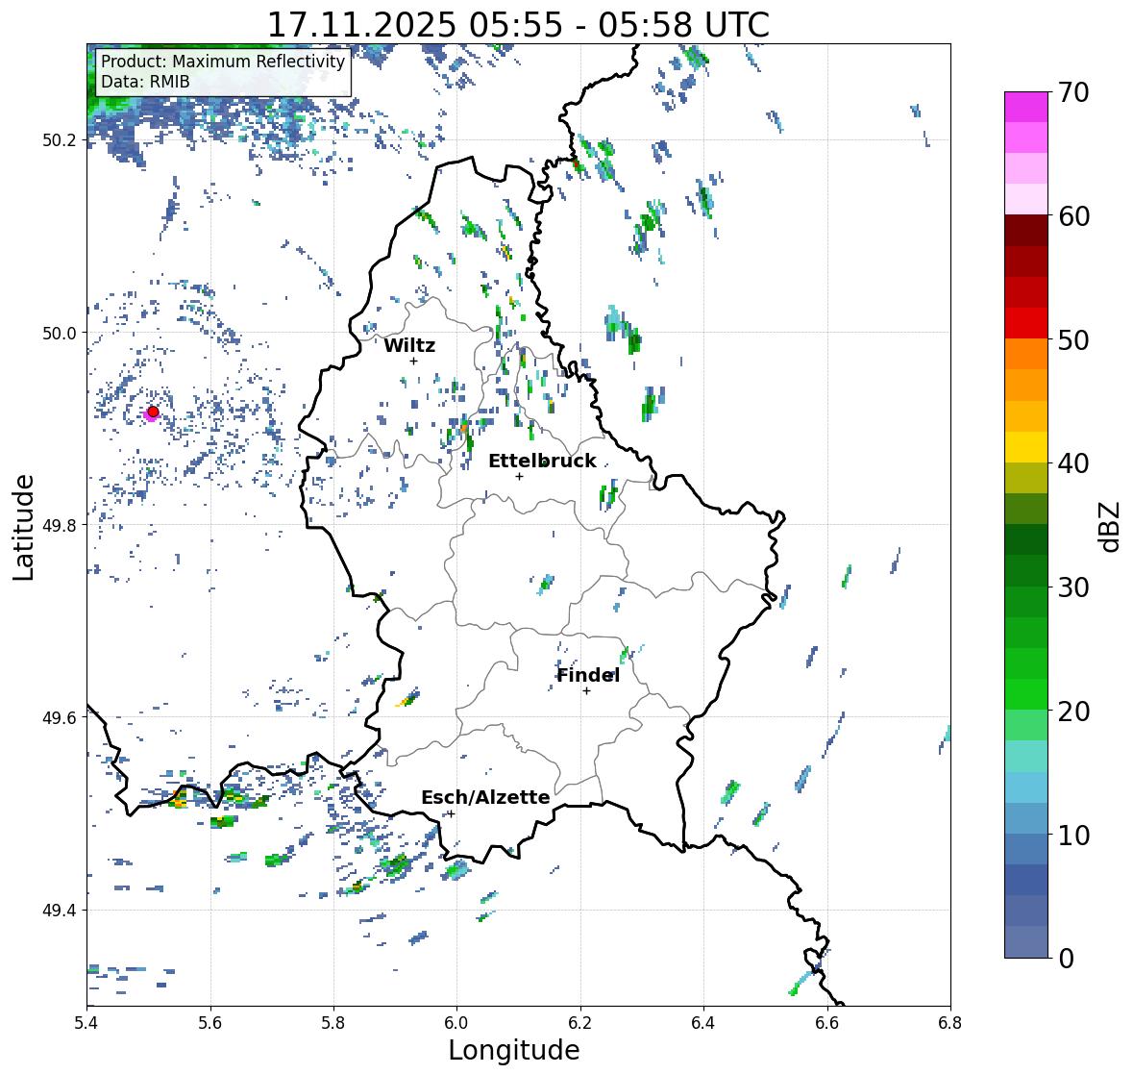Image resolution: width=1133 pixels, height=1074 pixels.
Task: Click the 60 tick on the colorbar
Action: pos(1073,216)
